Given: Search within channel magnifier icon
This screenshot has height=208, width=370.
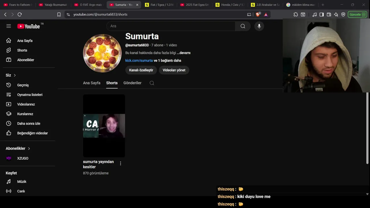Looking at the screenshot, I should pos(152,83).
